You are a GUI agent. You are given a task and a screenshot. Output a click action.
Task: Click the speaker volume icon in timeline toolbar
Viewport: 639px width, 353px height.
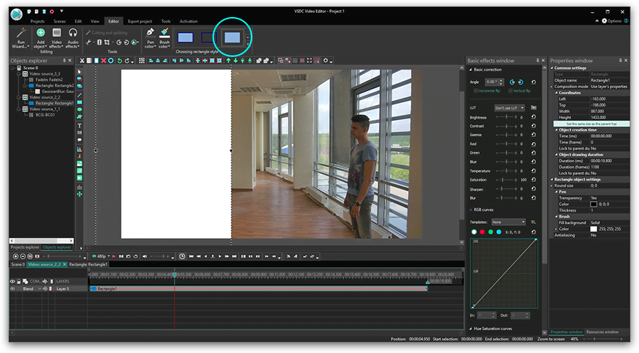tap(144, 256)
